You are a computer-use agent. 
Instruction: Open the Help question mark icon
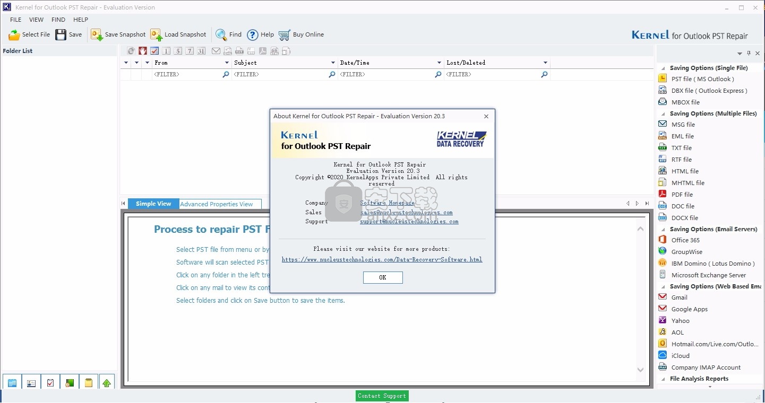pos(253,34)
